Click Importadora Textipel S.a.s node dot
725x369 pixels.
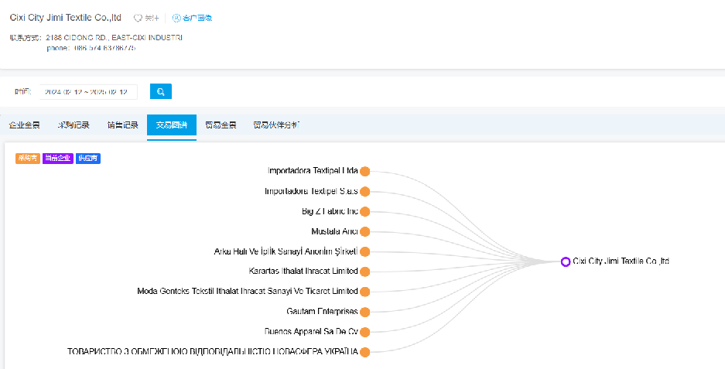[x=364, y=191]
